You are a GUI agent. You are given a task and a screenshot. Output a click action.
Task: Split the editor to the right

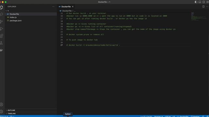(x=203, y=6)
